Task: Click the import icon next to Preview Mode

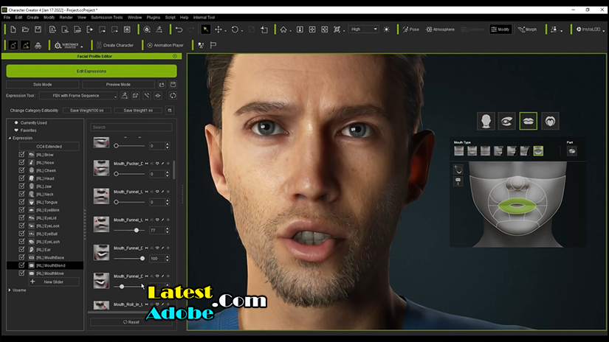Action: tap(162, 85)
